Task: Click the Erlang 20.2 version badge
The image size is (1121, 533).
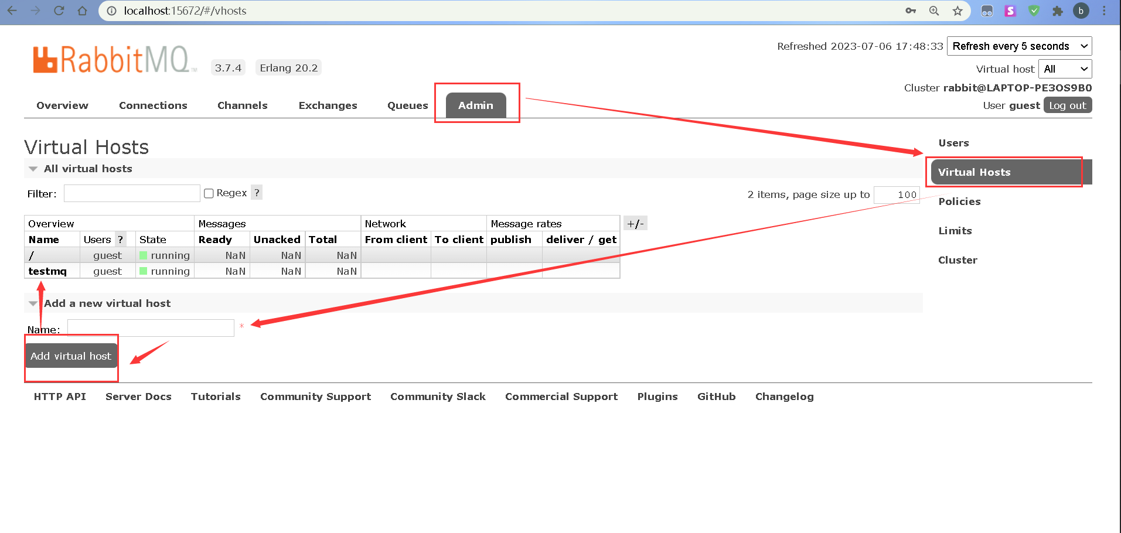Action: click(288, 68)
